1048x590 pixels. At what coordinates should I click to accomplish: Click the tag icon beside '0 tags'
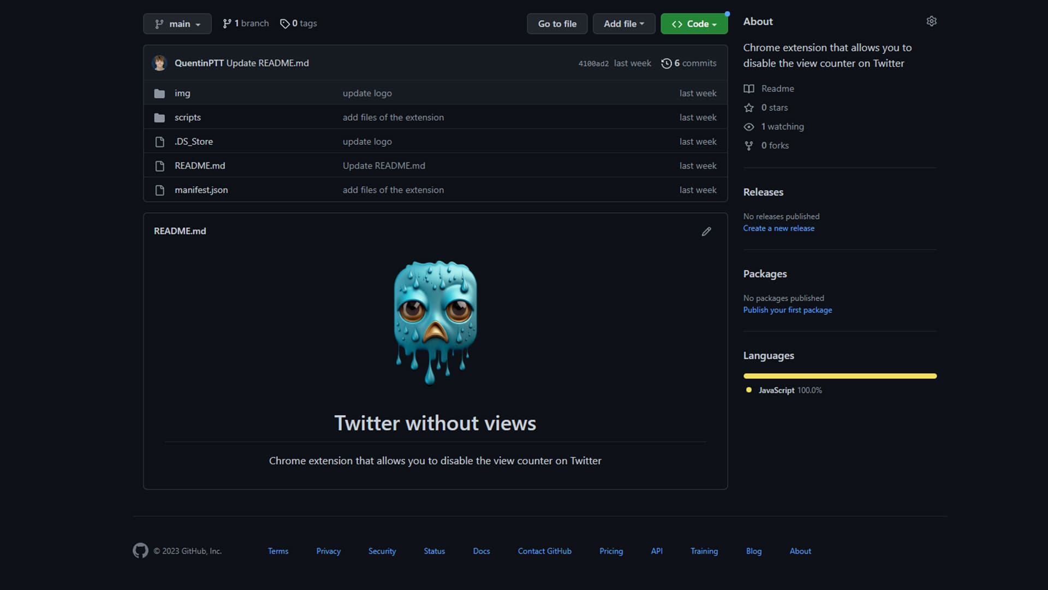click(x=285, y=23)
